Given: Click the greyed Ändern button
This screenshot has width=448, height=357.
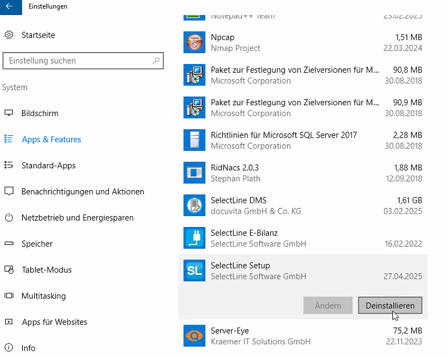Looking at the screenshot, I should [328, 306].
